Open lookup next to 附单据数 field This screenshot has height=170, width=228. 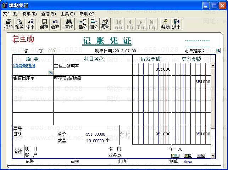[218, 51]
